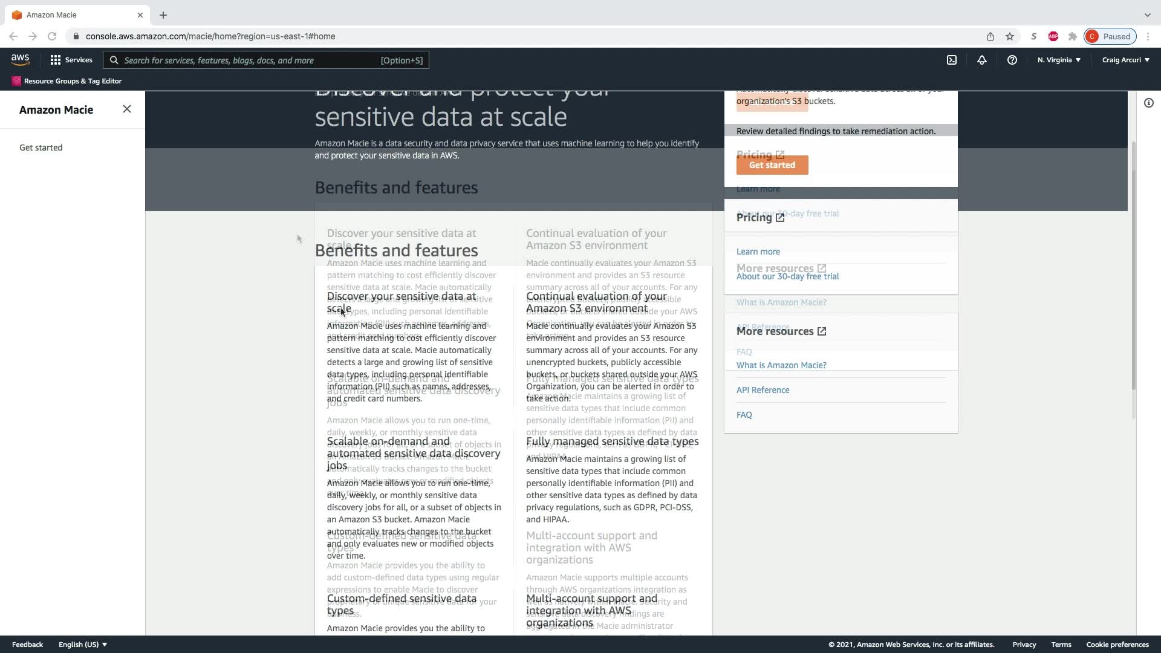The width and height of the screenshot is (1161, 653).
Task: Expand the N. Virginia region dropdown
Action: pos(1059,60)
